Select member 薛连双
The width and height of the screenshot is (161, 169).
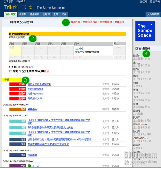[137, 145]
